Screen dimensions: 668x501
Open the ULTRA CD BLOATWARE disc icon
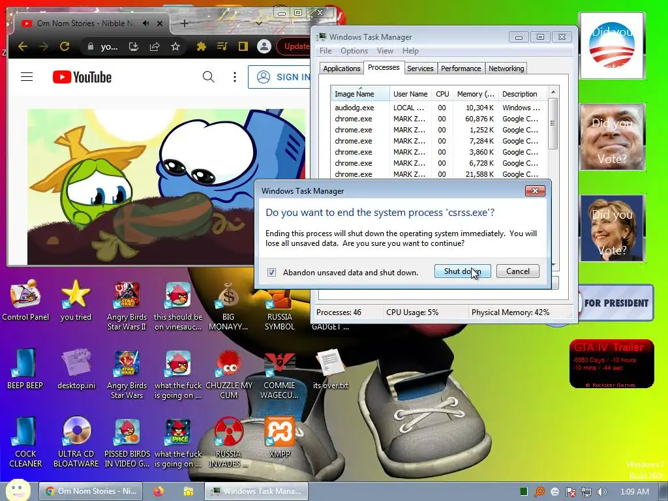click(x=76, y=442)
